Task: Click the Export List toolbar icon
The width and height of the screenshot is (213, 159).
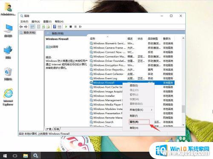Action: (48, 27)
